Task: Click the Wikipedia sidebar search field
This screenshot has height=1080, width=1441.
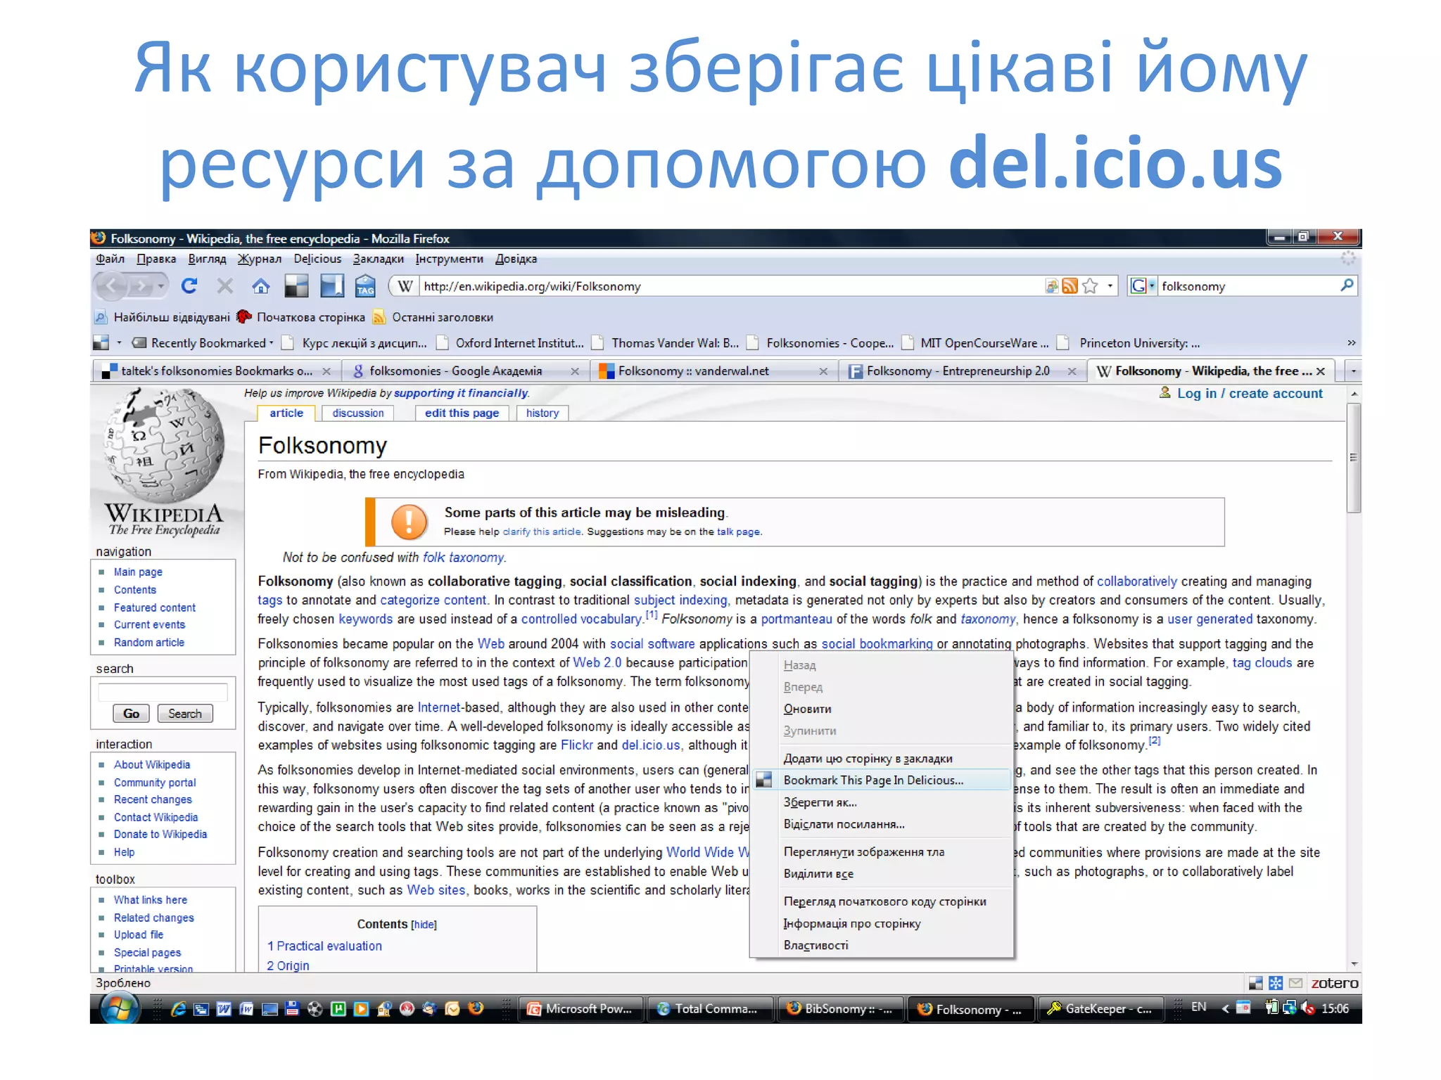Action: pyautogui.click(x=163, y=693)
